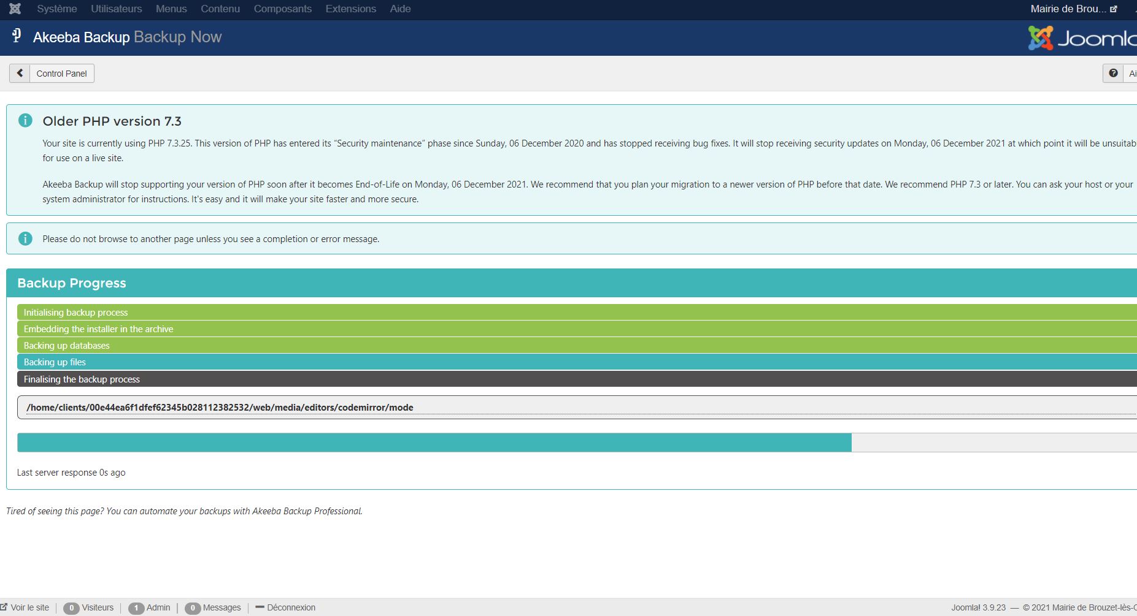The height and width of the screenshot is (616, 1137).
Task: Click the Initialising backup process step
Action: point(577,312)
